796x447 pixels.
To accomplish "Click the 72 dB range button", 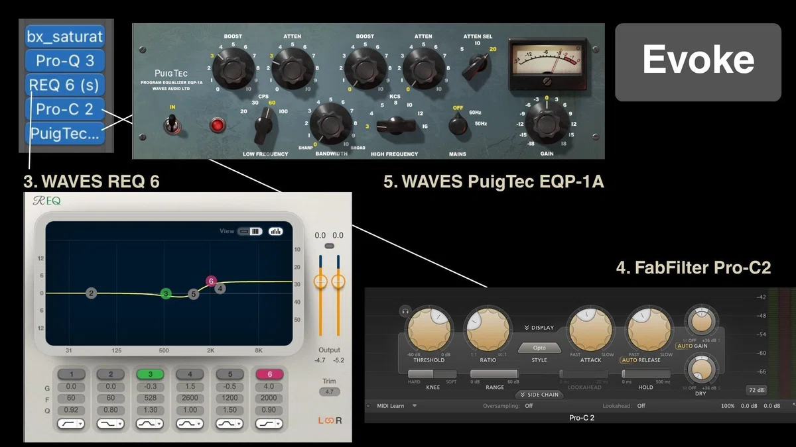I will (756, 390).
